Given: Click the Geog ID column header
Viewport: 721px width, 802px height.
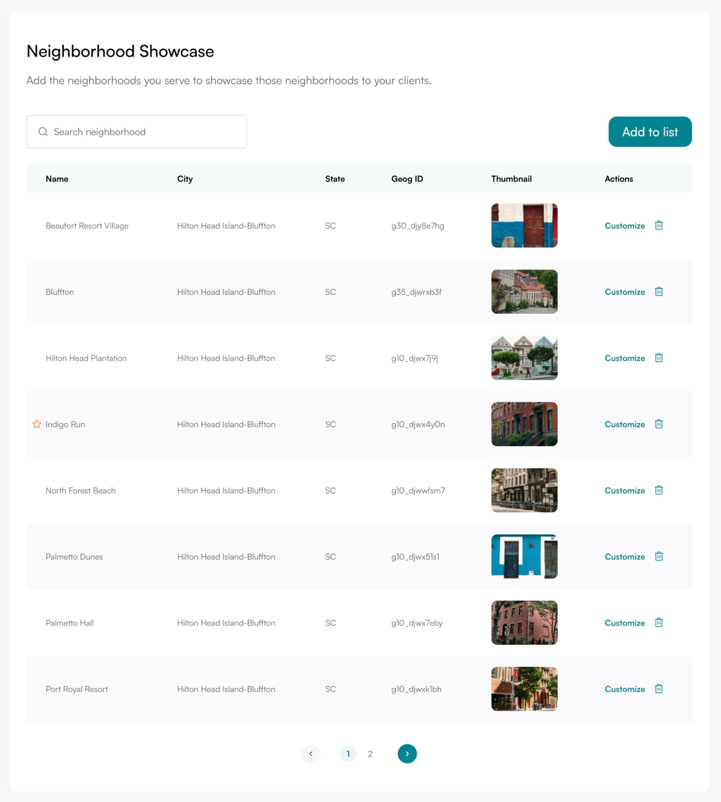Looking at the screenshot, I should pyautogui.click(x=407, y=179).
